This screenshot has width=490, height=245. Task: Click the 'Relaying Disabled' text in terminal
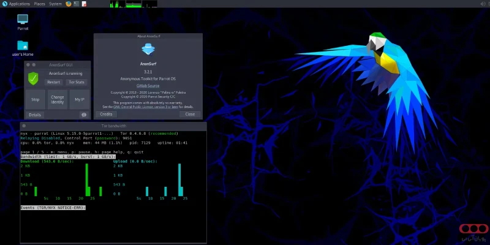point(40,138)
